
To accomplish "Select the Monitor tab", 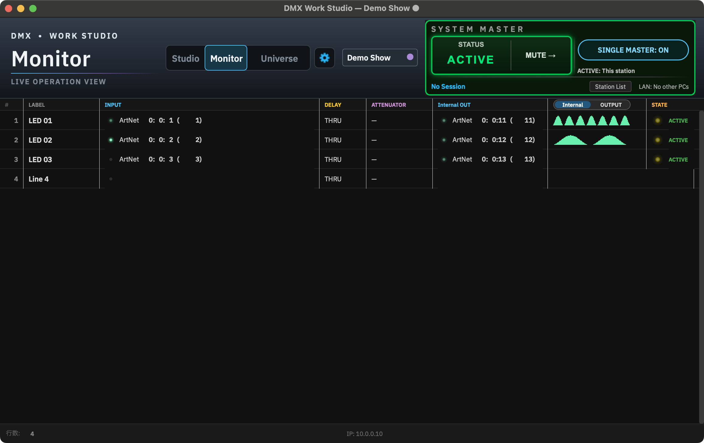I will point(226,58).
